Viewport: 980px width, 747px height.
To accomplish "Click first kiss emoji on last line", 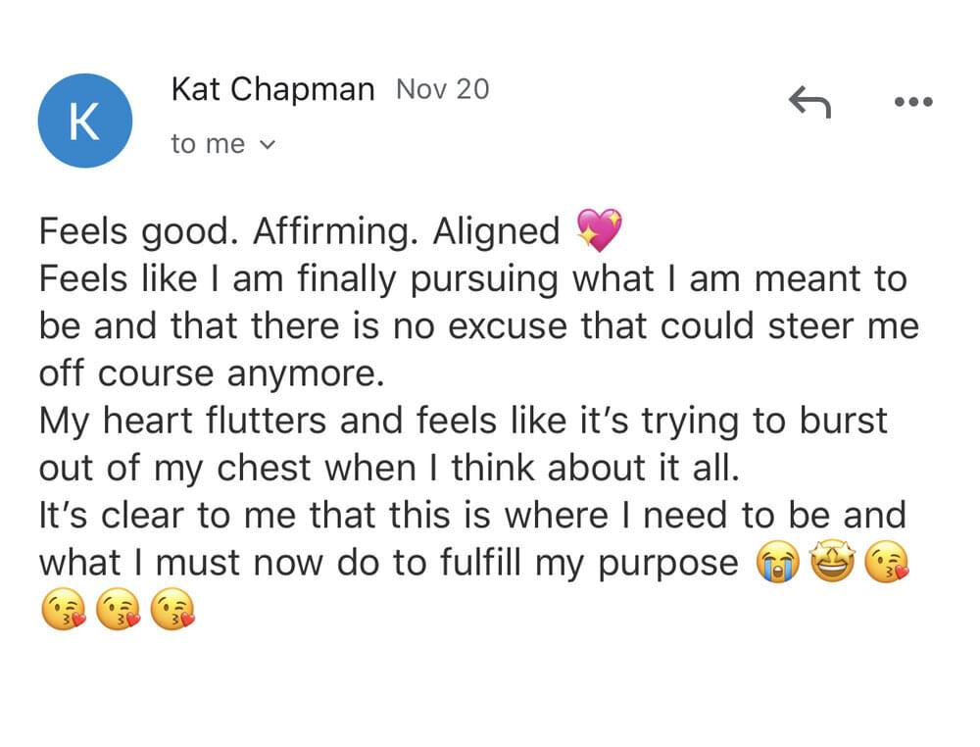I will [63, 609].
